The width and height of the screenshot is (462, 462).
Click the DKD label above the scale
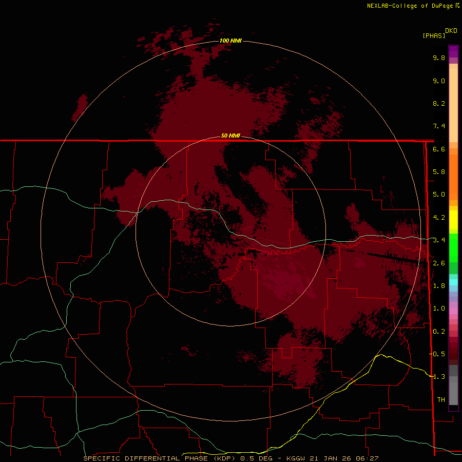pos(451,31)
